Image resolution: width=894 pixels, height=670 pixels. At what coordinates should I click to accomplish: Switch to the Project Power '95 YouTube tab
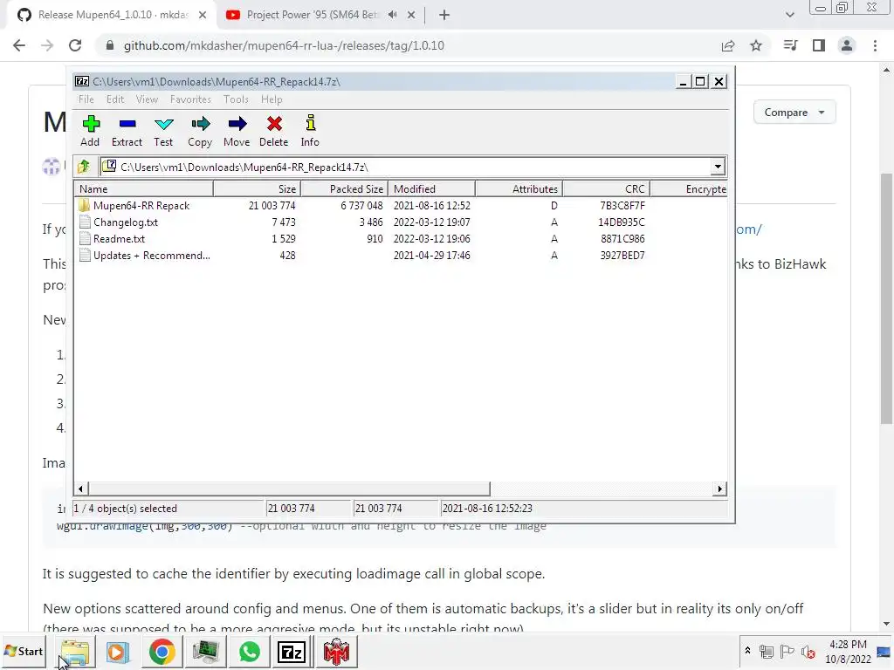coord(313,15)
